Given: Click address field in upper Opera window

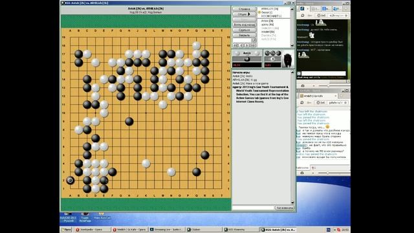Looking at the screenshot, I should [338, 16].
